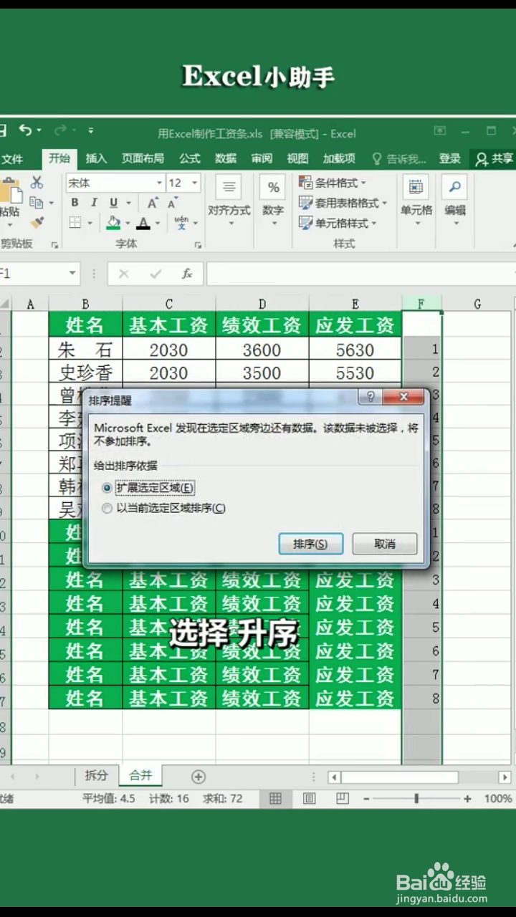The width and height of the screenshot is (516, 917).
Task: Open the Name Box dropdown arrow
Action: [x=72, y=274]
